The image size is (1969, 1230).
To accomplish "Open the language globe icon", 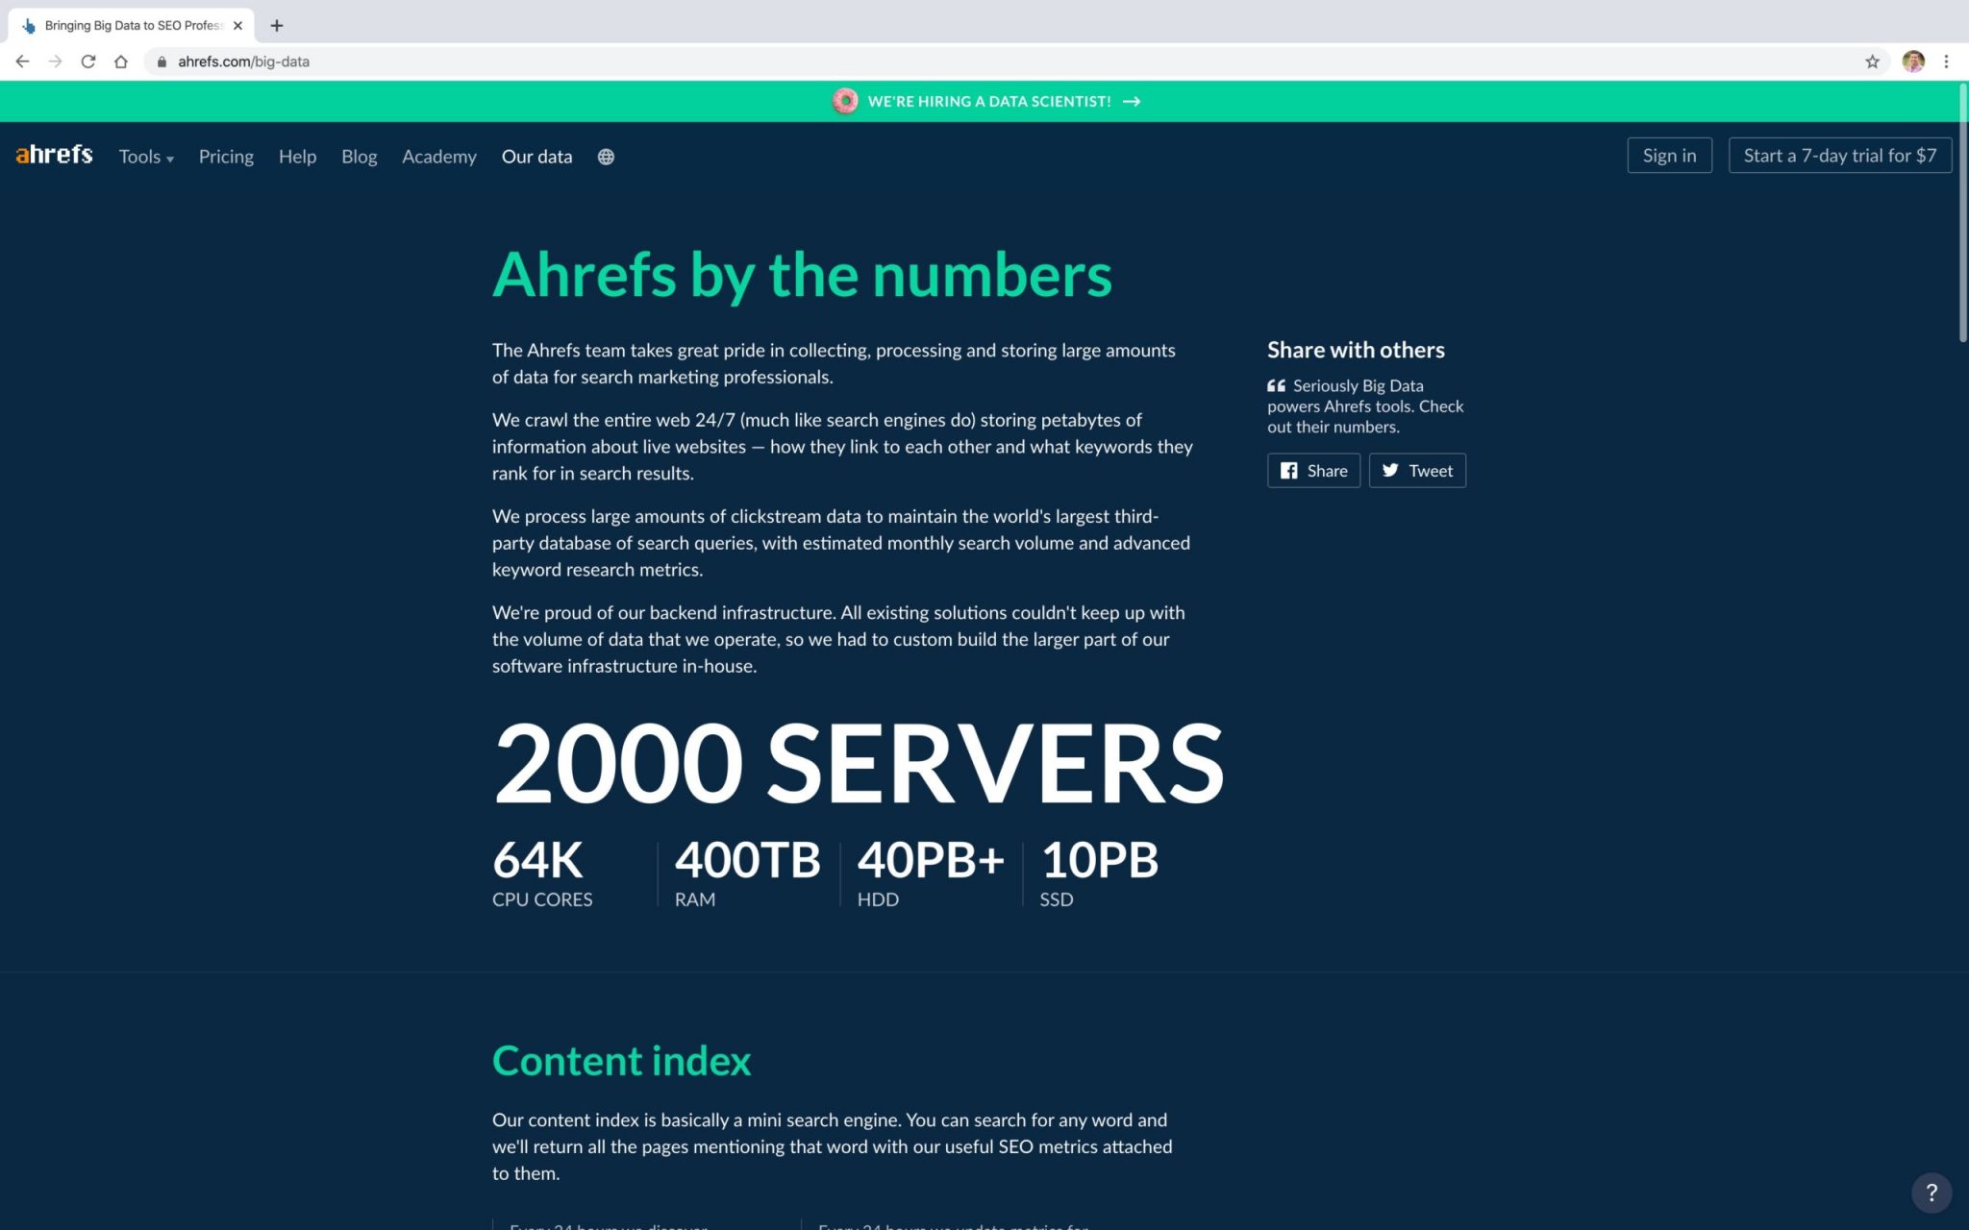I will [x=606, y=157].
